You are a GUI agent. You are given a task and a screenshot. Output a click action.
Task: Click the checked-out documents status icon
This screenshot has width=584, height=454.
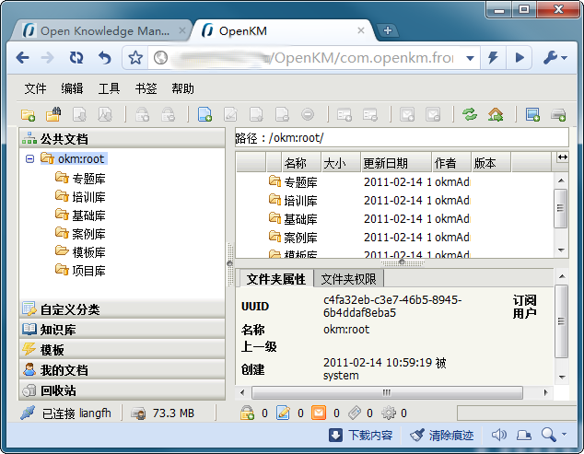(x=283, y=413)
